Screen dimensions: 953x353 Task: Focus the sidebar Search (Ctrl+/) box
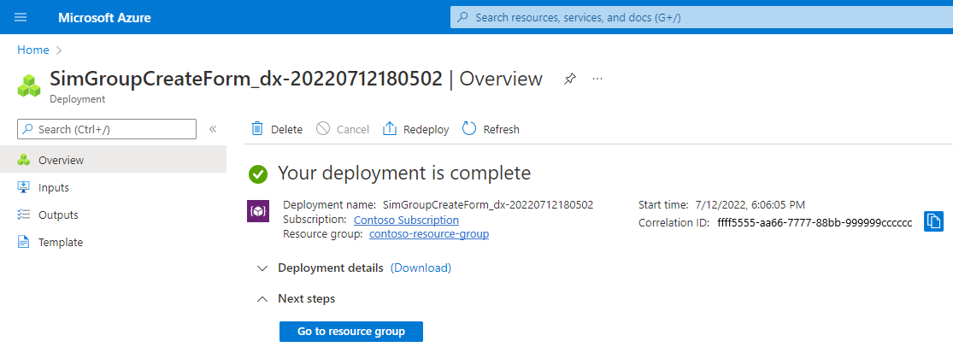(107, 129)
